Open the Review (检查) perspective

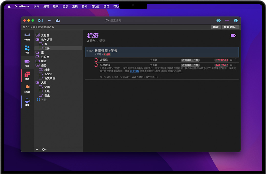click(27, 102)
